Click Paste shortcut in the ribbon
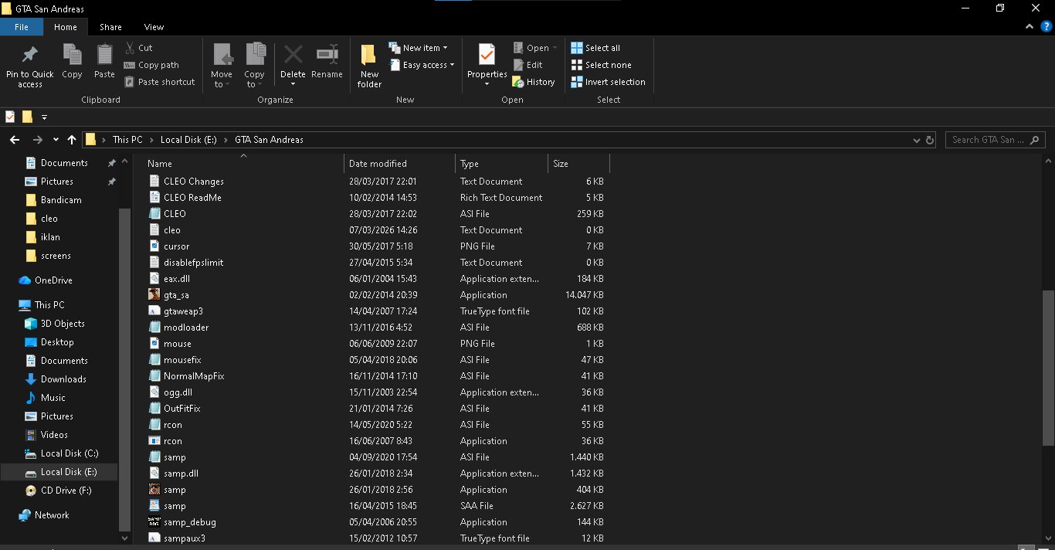 [159, 82]
